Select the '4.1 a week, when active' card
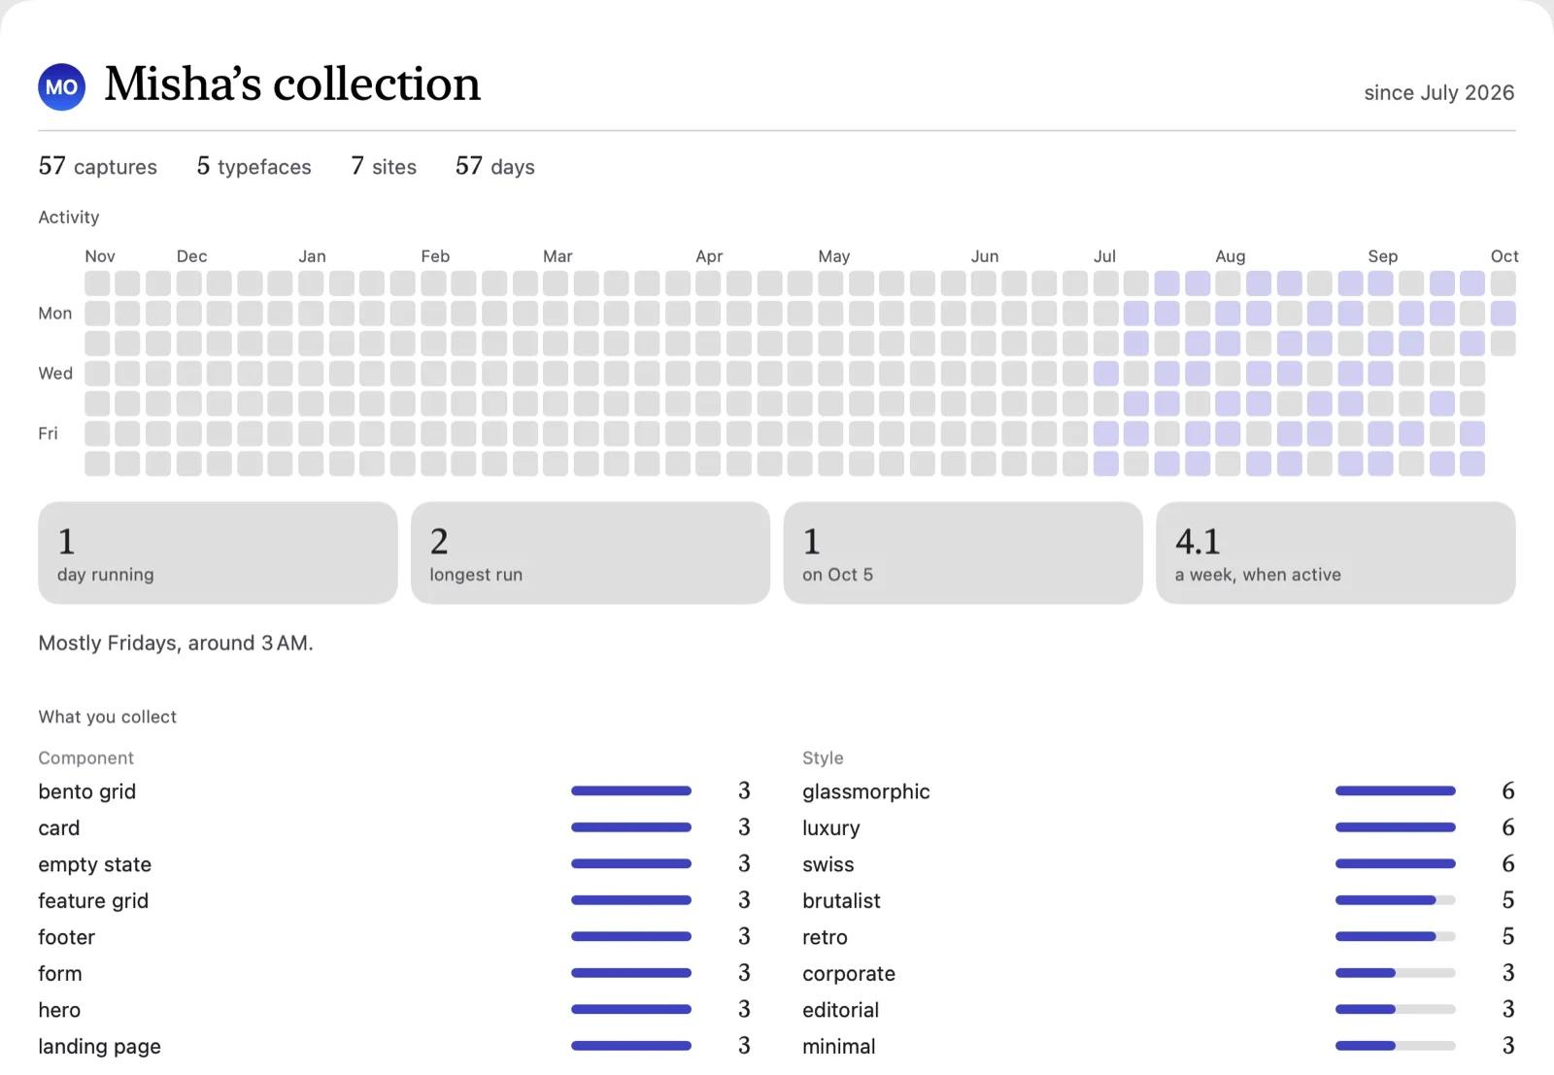This screenshot has height=1075, width=1554. point(1335,553)
